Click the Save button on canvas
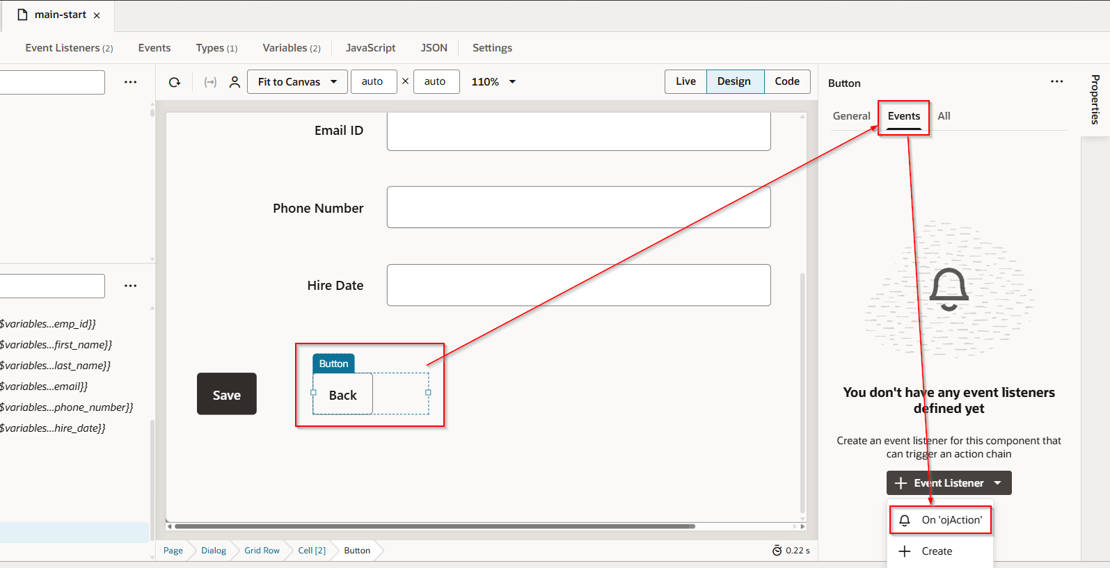This screenshot has height=568, width=1110. [227, 394]
